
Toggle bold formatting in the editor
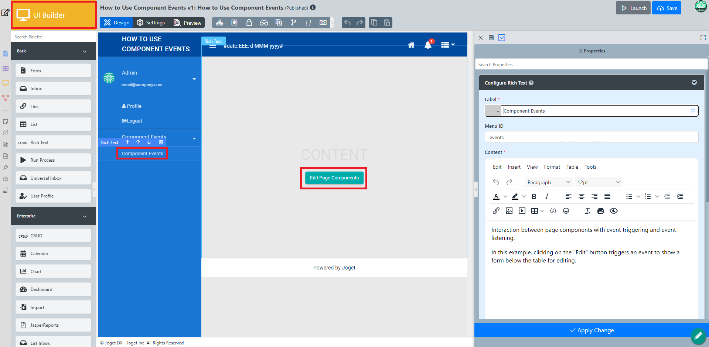click(534, 196)
